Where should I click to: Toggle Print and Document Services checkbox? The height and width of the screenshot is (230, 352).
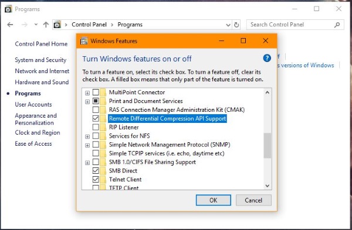click(96, 101)
